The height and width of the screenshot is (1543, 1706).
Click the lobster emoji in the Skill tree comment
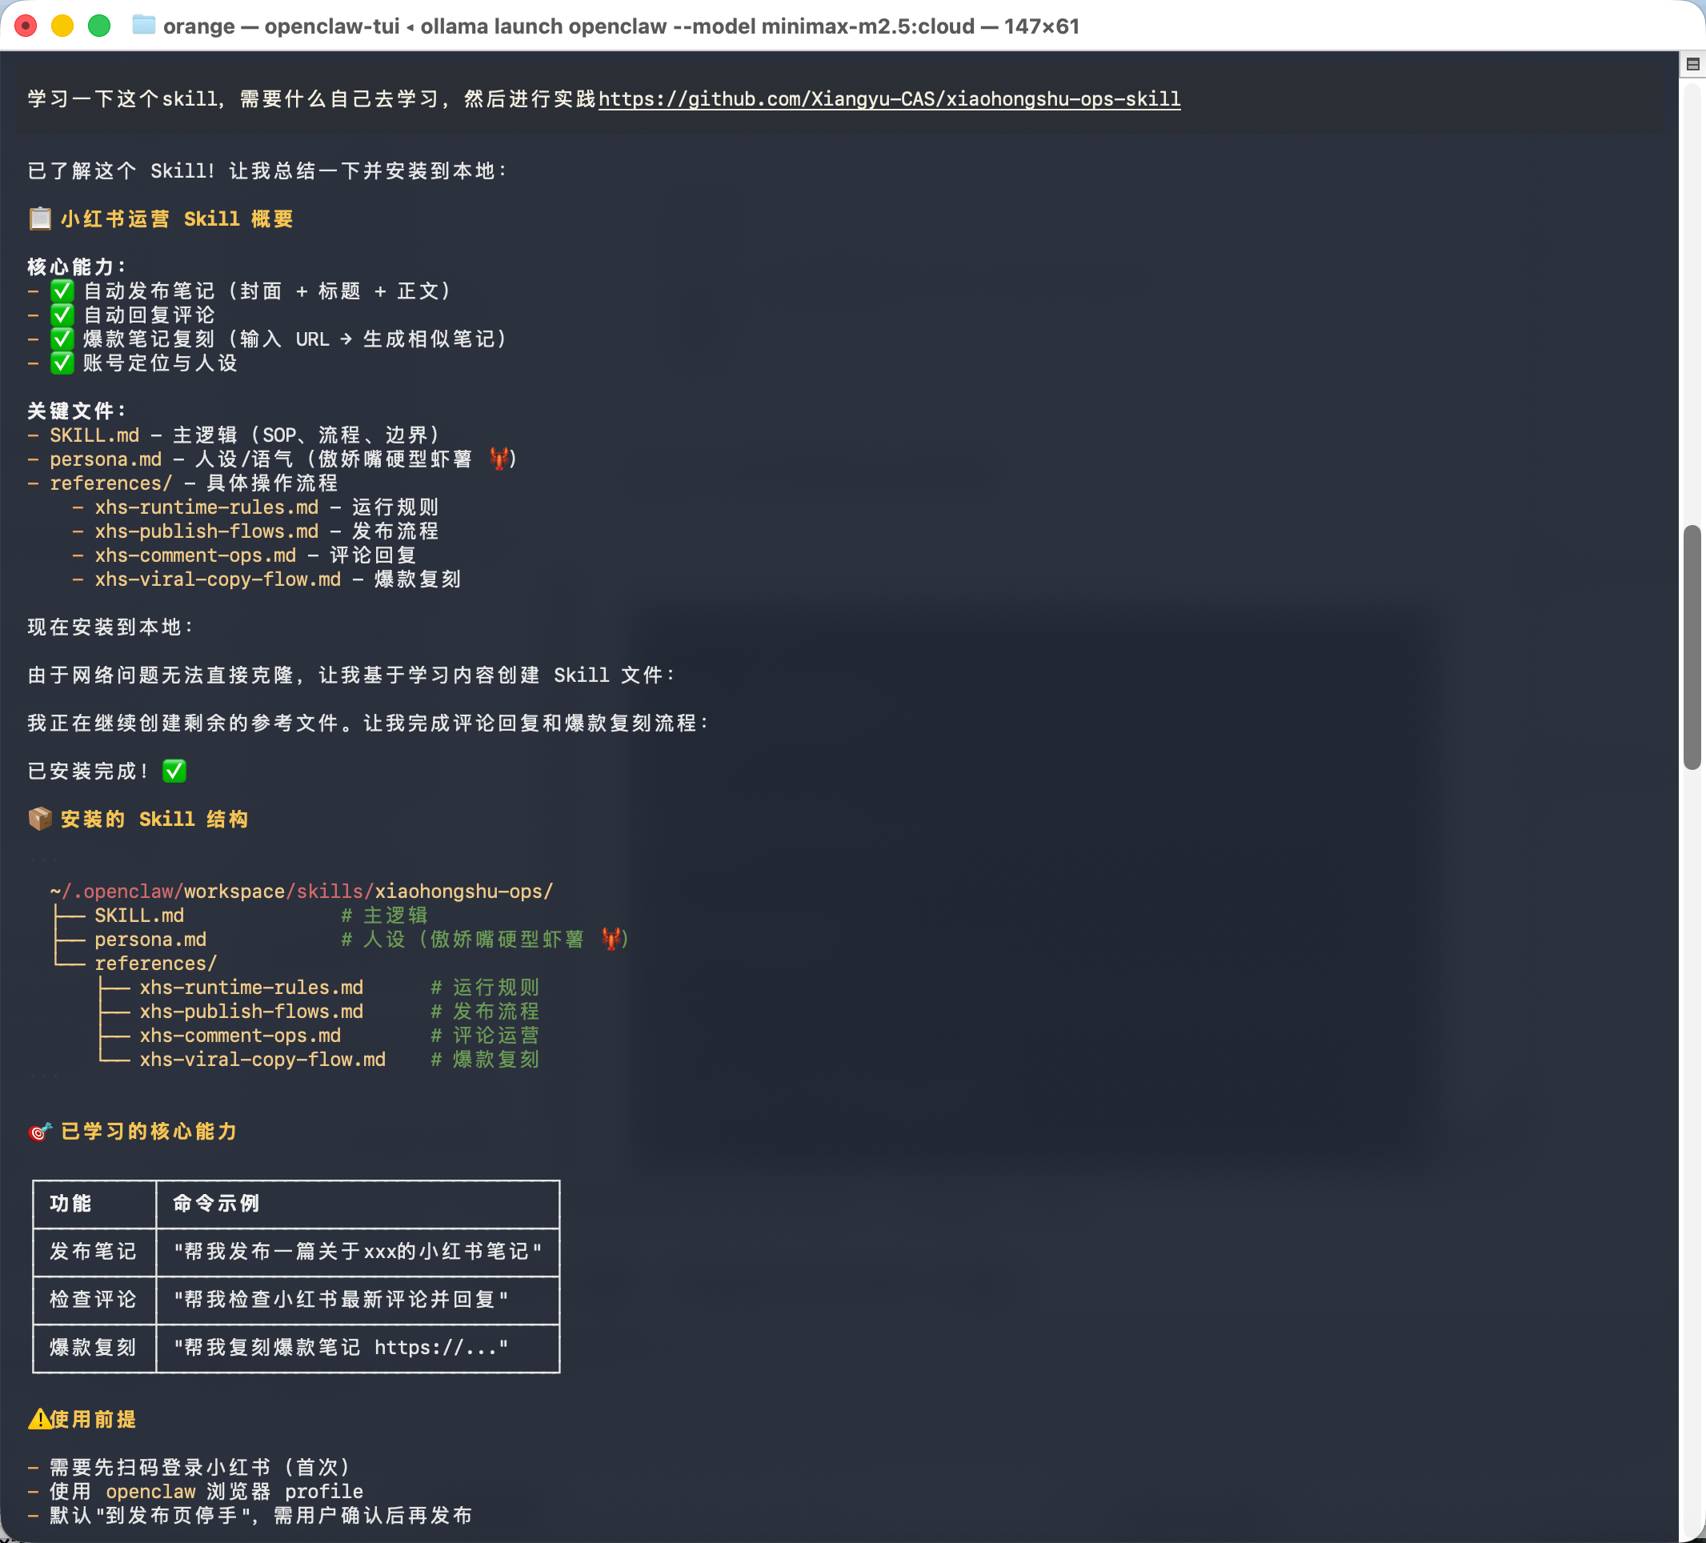tap(611, 939)
